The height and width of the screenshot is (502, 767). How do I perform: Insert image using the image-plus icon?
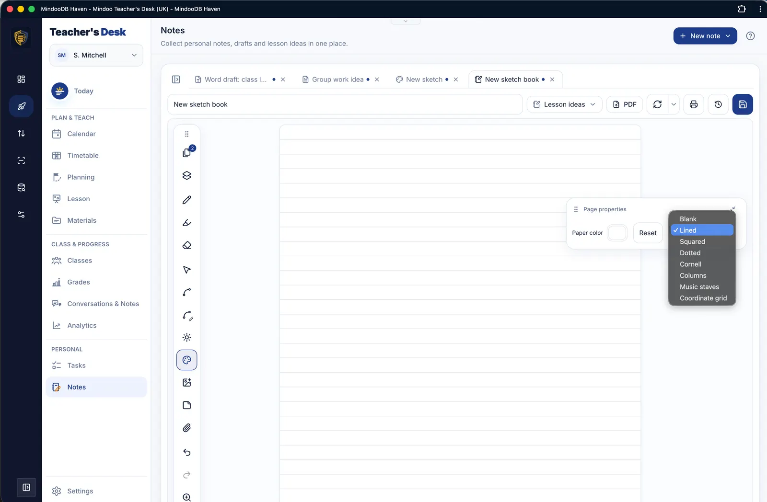coord(187,382)
